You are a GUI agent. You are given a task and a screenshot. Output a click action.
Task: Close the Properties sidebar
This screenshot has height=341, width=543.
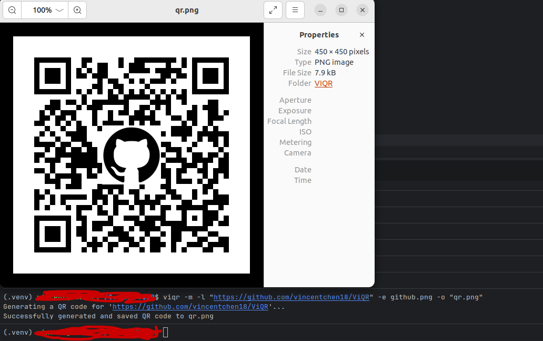[362, 35]
